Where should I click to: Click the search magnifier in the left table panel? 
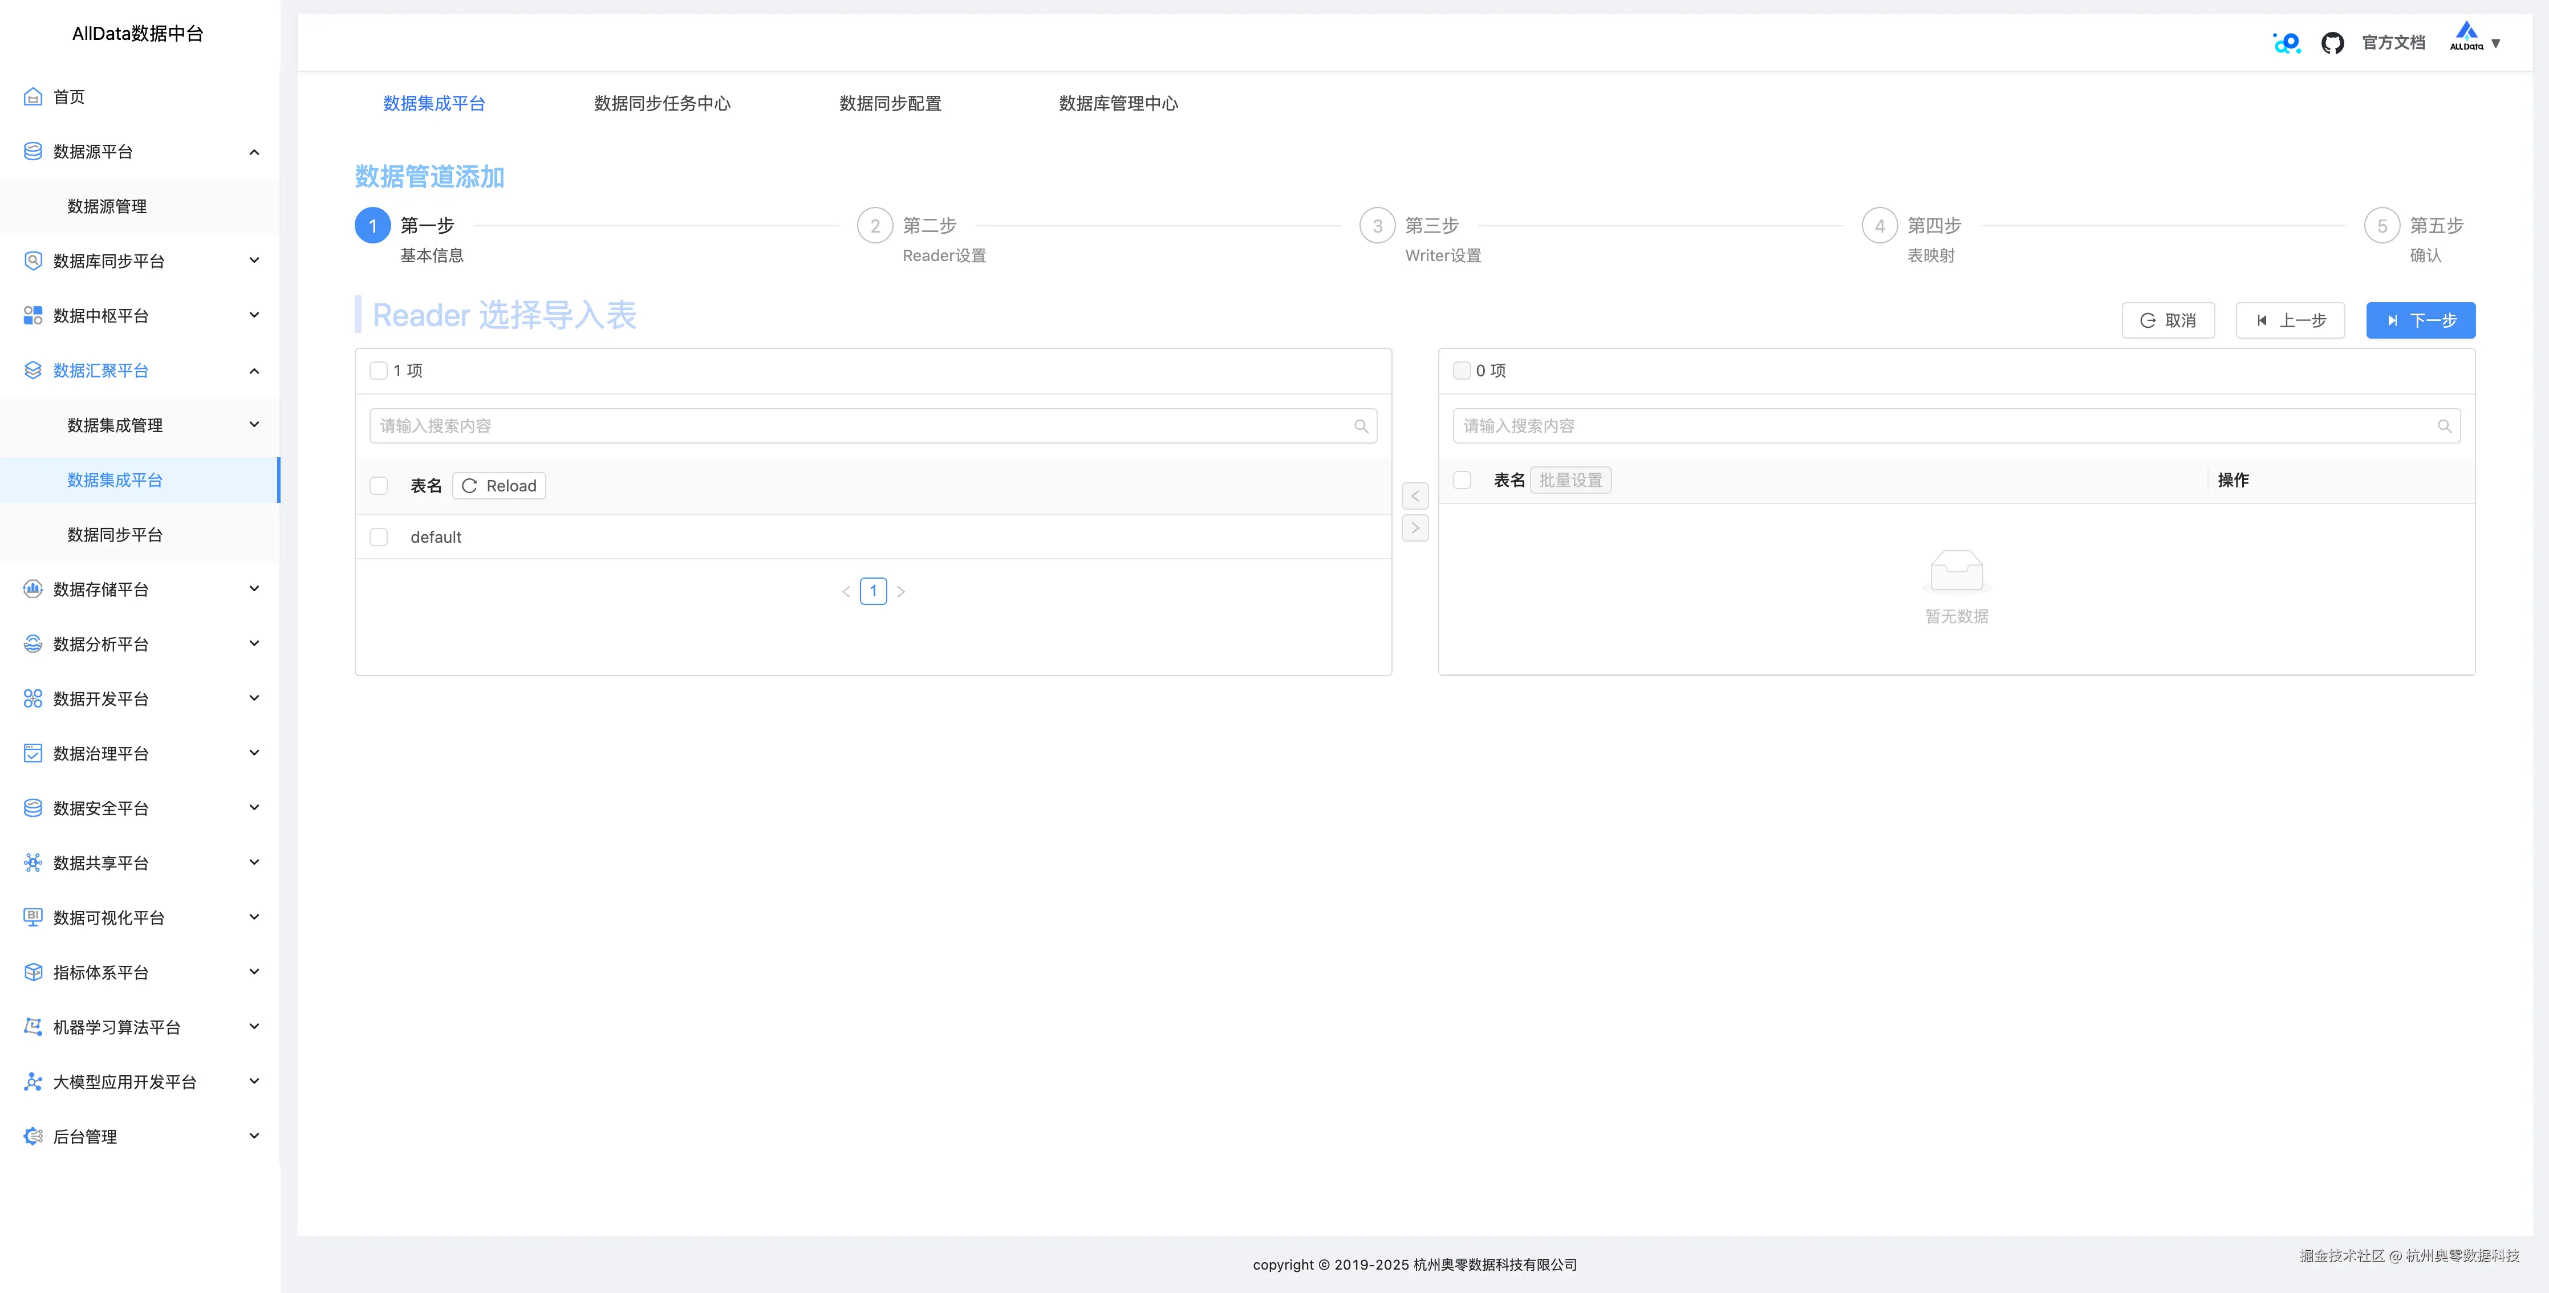[1362, 425]
